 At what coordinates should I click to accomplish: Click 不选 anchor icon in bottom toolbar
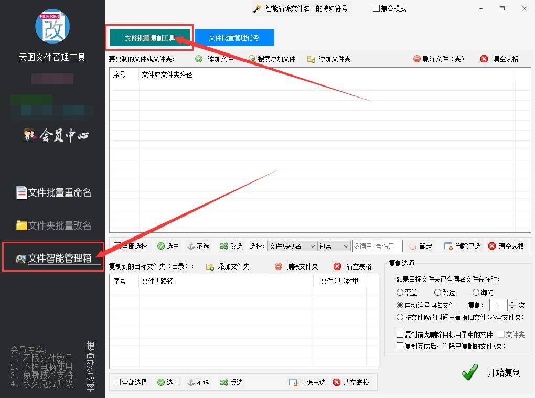pos(191,382)
